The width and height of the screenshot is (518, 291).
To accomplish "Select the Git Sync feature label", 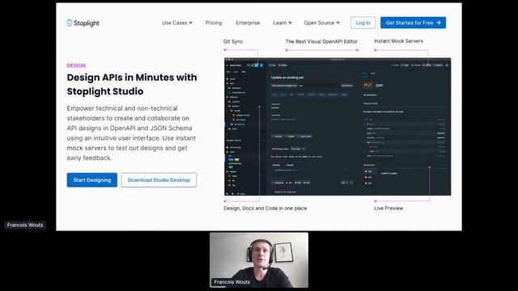I will pos(233,41).
